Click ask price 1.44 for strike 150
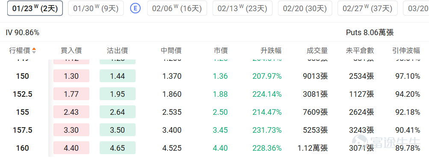 click(x=117, y=76)
